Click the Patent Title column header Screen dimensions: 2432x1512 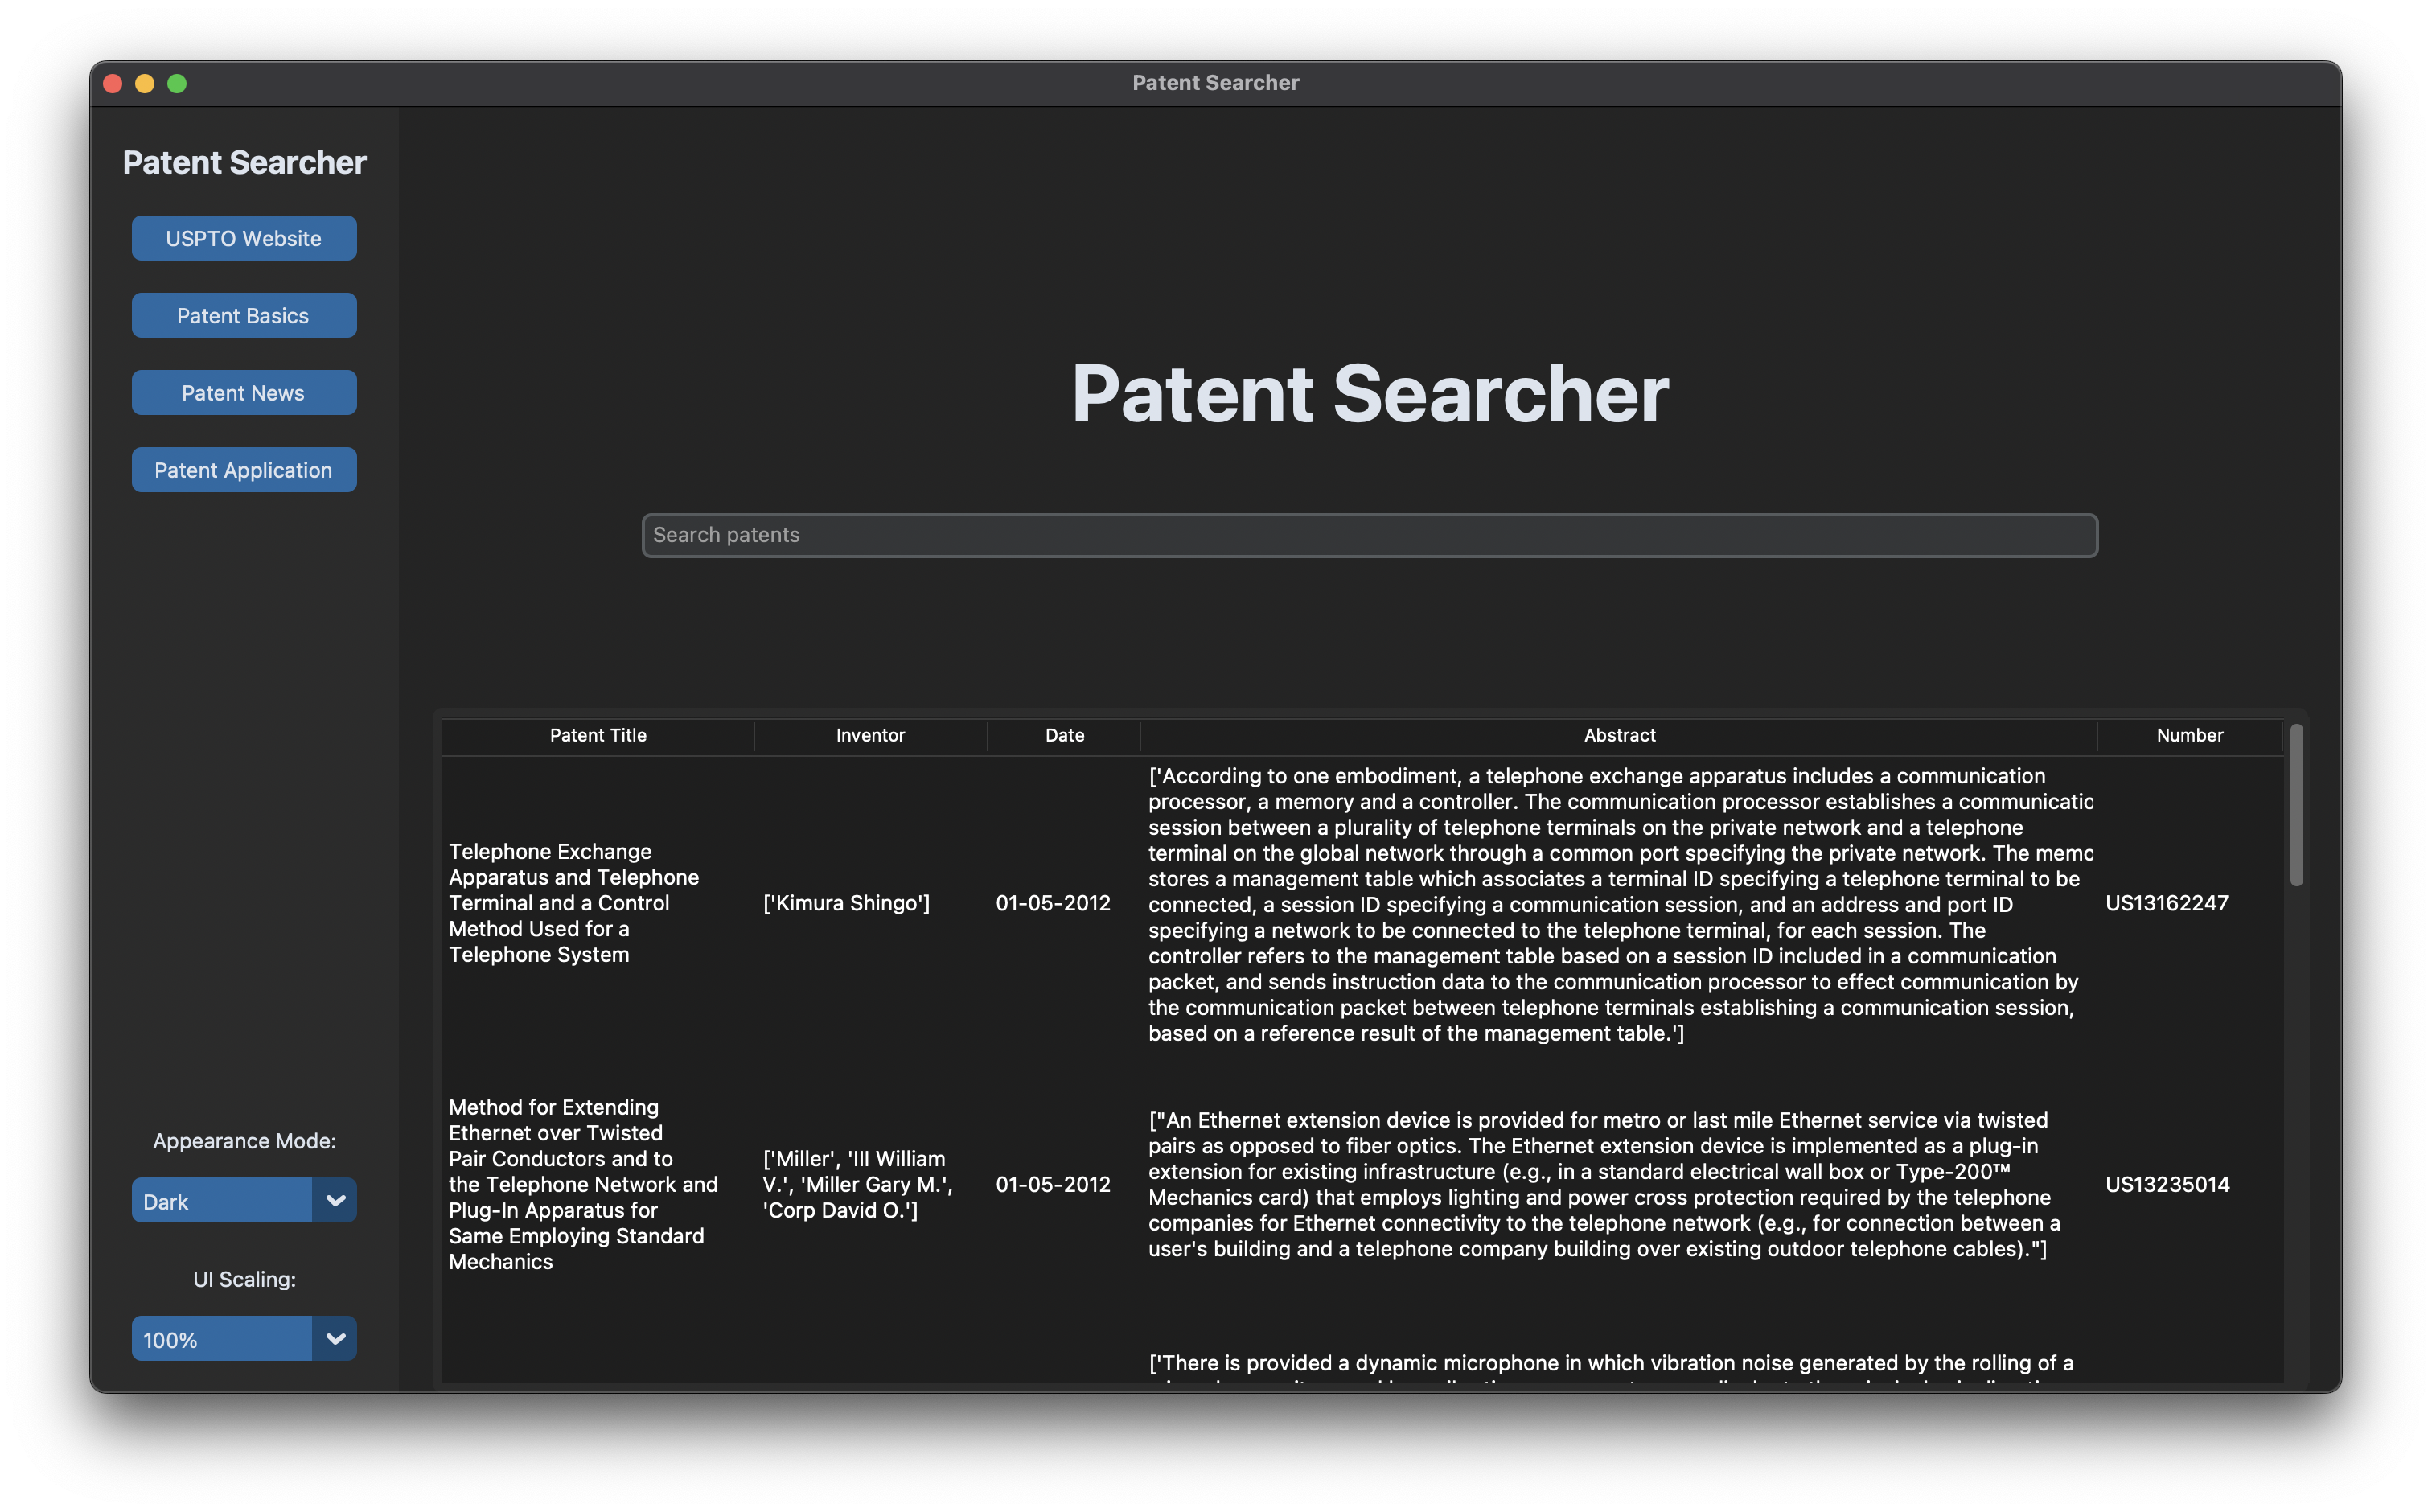click(x=596, y=733)
